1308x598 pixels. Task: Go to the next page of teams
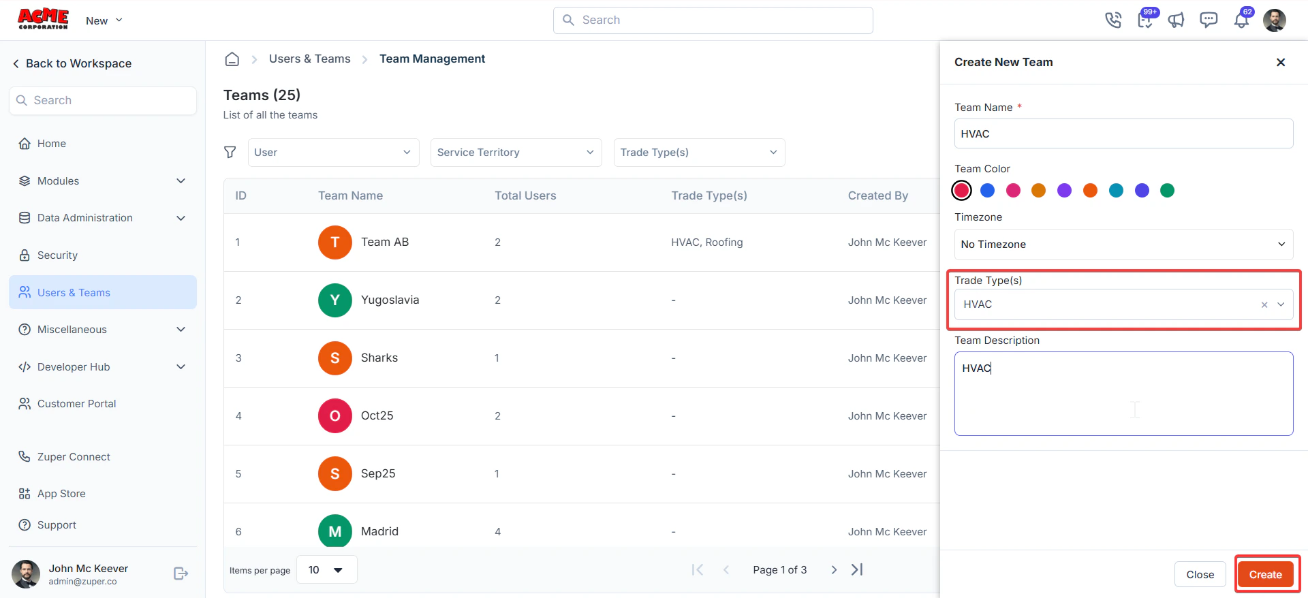pos(834,569)
